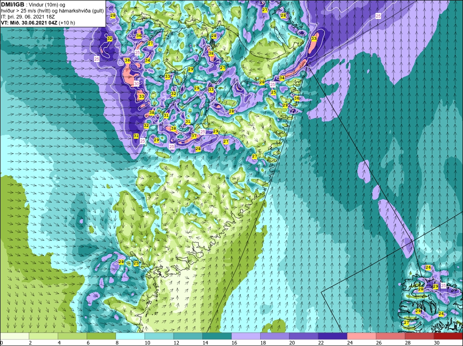Image resolution: width=463 pixels, height=346 pixels.
Task: Click the legend scale value 18
Action: [263, 343]
